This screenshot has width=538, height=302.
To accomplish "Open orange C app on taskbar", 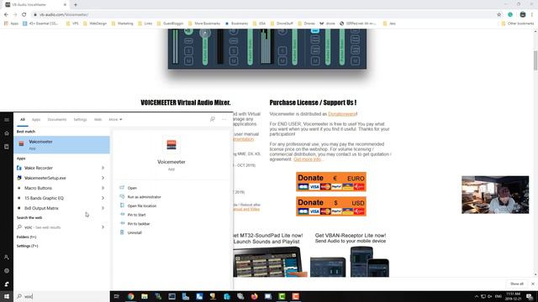I will [295, 296].
